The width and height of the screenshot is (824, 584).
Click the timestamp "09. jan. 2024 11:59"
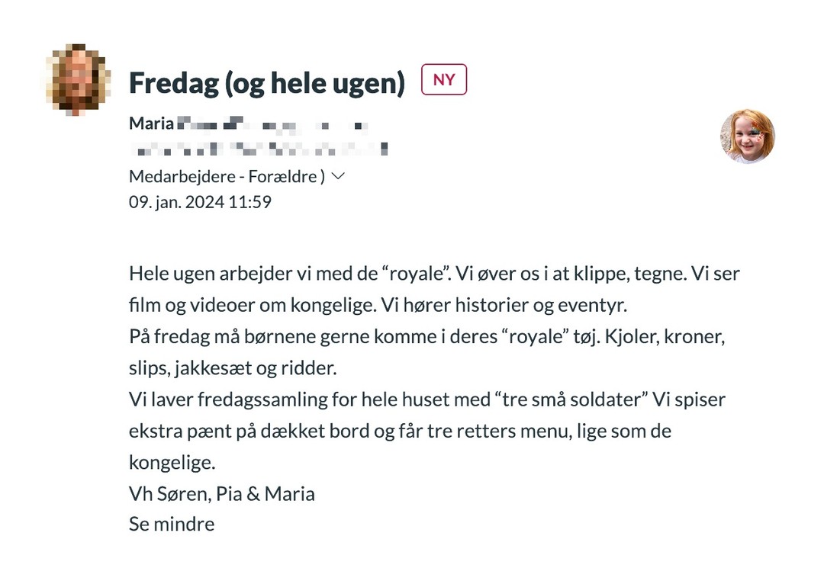[200, 202]
